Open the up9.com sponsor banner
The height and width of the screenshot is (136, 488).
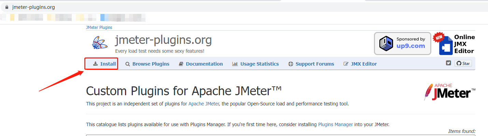(x=402, y=44)
